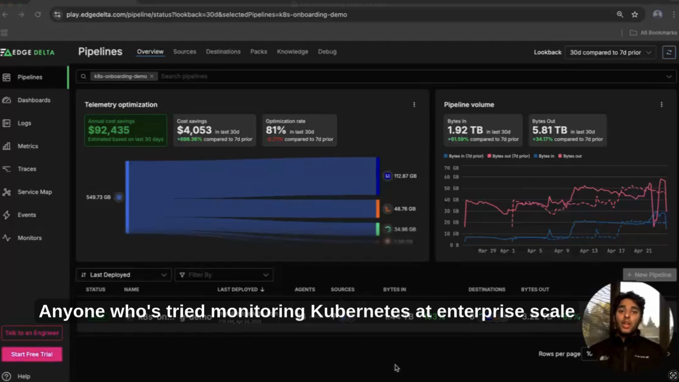Open the Dashboards sidebar icon
Screen dimensions: 679x382
tap(7, 100)
